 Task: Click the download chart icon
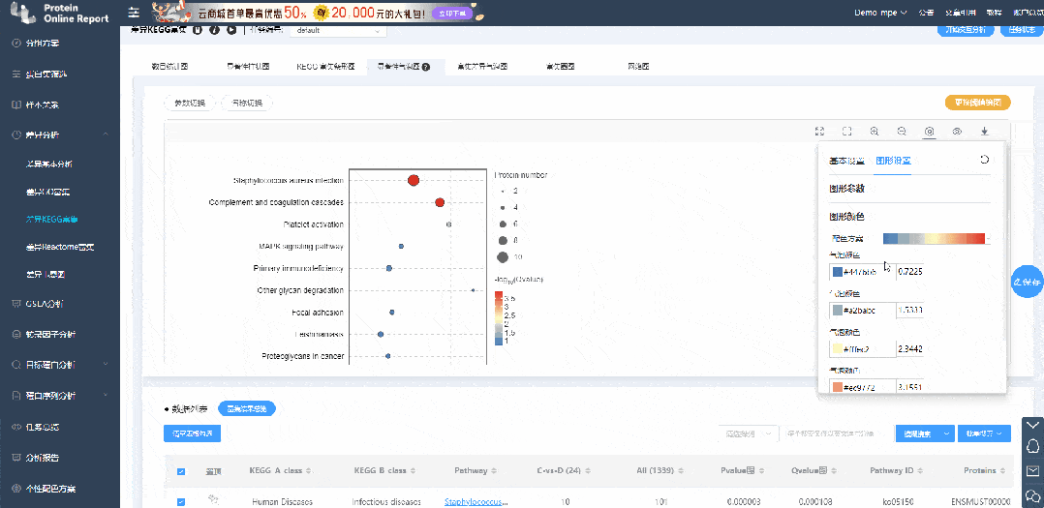tap(985, 131)
